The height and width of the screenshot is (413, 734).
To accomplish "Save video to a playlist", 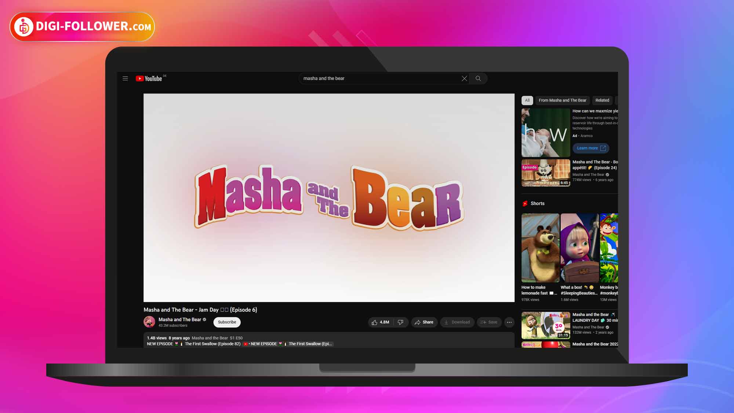I will 489,322.
